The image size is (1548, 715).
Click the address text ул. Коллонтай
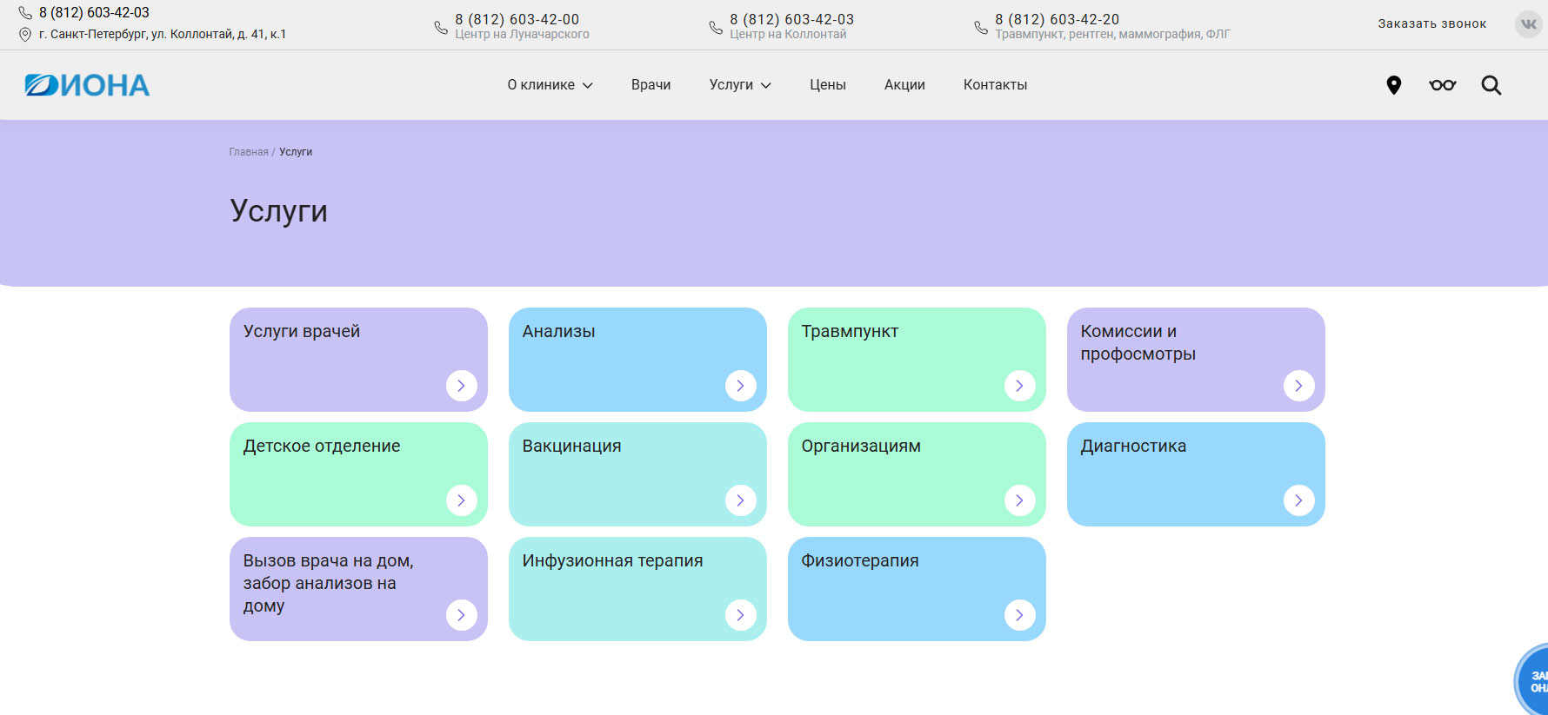[163, 35]
